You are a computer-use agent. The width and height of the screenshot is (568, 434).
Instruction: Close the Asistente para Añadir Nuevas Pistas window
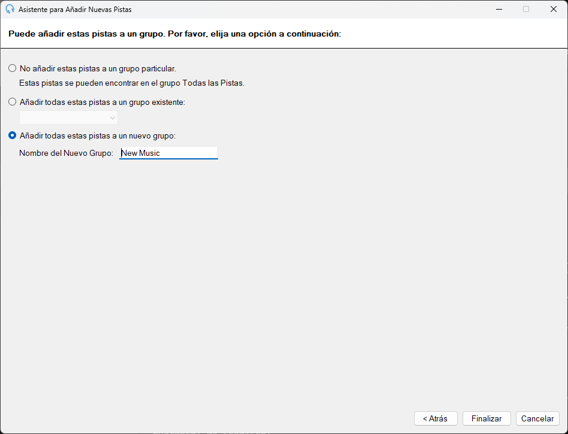pyautogui.click(x=554, y=10)
